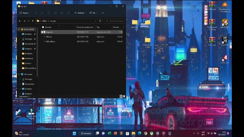The height and width of the screenshot is (137, 244).
Task: Click the navigation pane scrollbar
Action: (x=37, y=52)
